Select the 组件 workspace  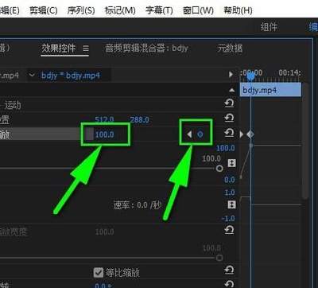coord(269,27)
